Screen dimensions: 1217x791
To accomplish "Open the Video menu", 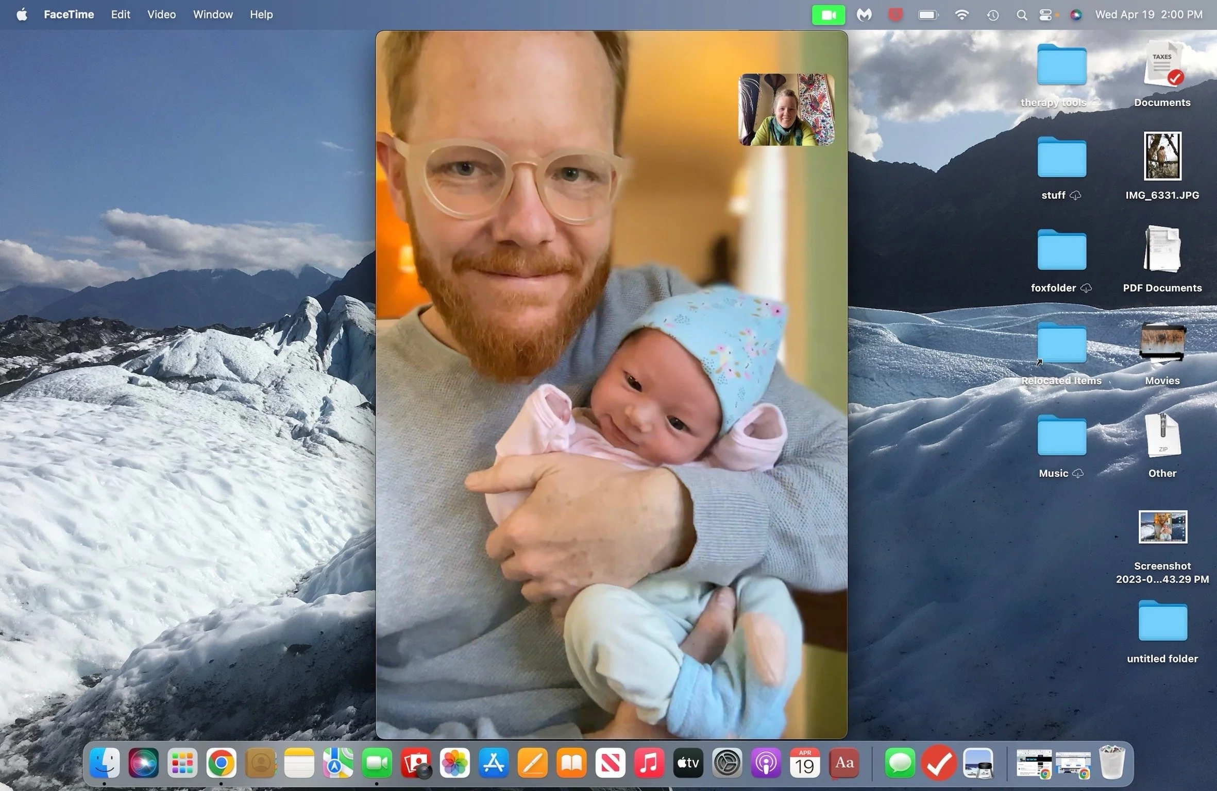I will (161, 14).
